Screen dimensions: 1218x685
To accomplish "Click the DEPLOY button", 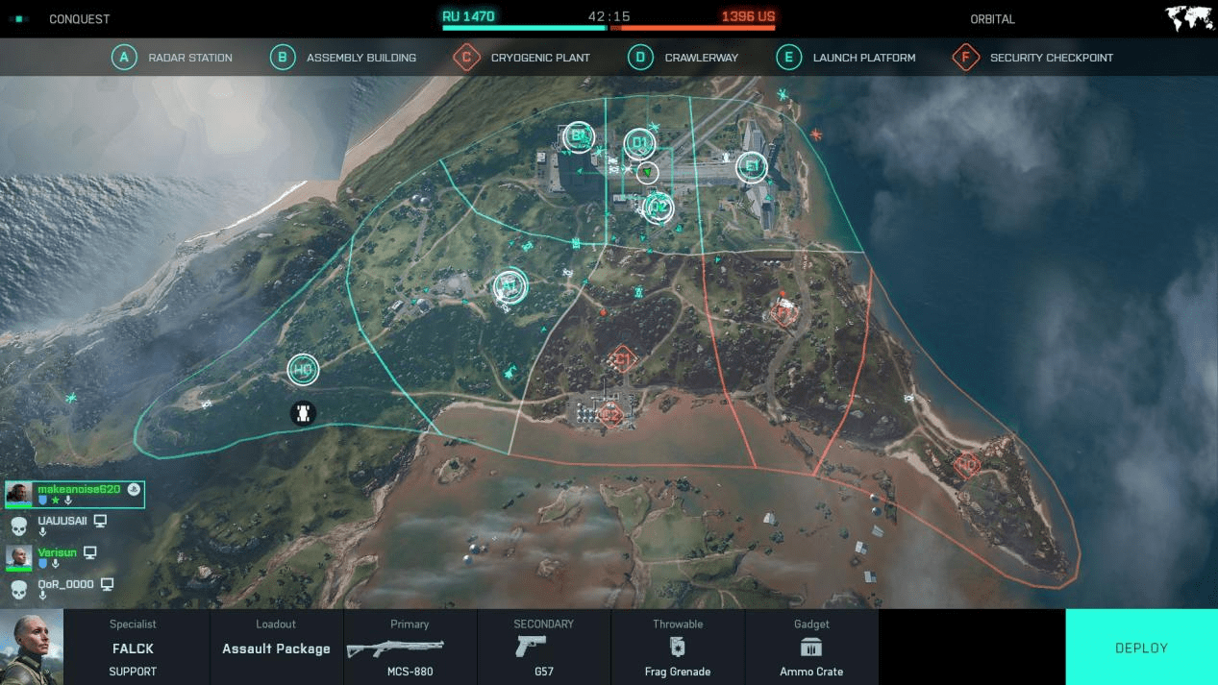I will pos(1141,647).
